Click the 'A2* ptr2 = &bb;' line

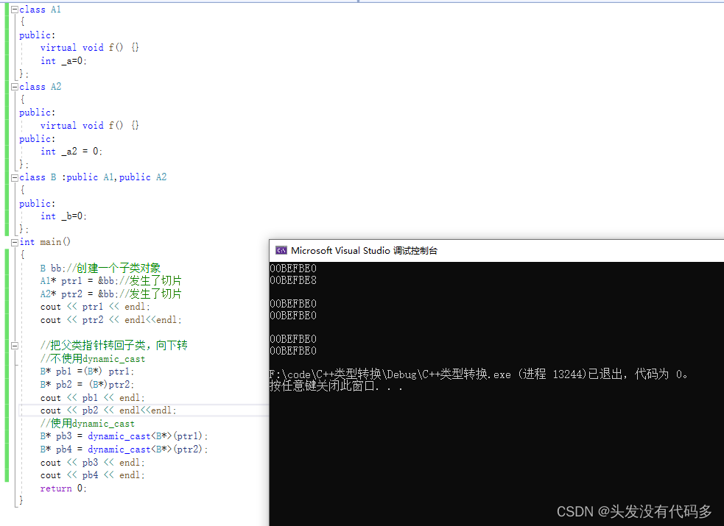(110, 294)
